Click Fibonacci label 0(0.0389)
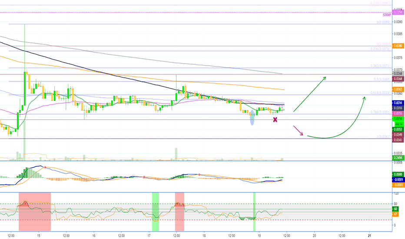 click(383, 22)
